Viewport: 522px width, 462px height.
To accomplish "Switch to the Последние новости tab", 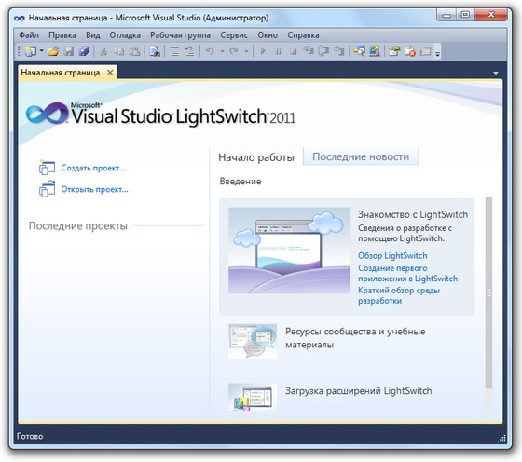I will pos(361,156).
